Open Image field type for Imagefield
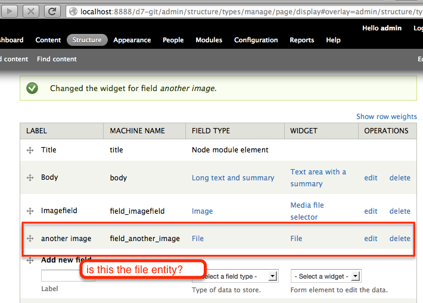The image size is (423, 303). coord(202,211)
